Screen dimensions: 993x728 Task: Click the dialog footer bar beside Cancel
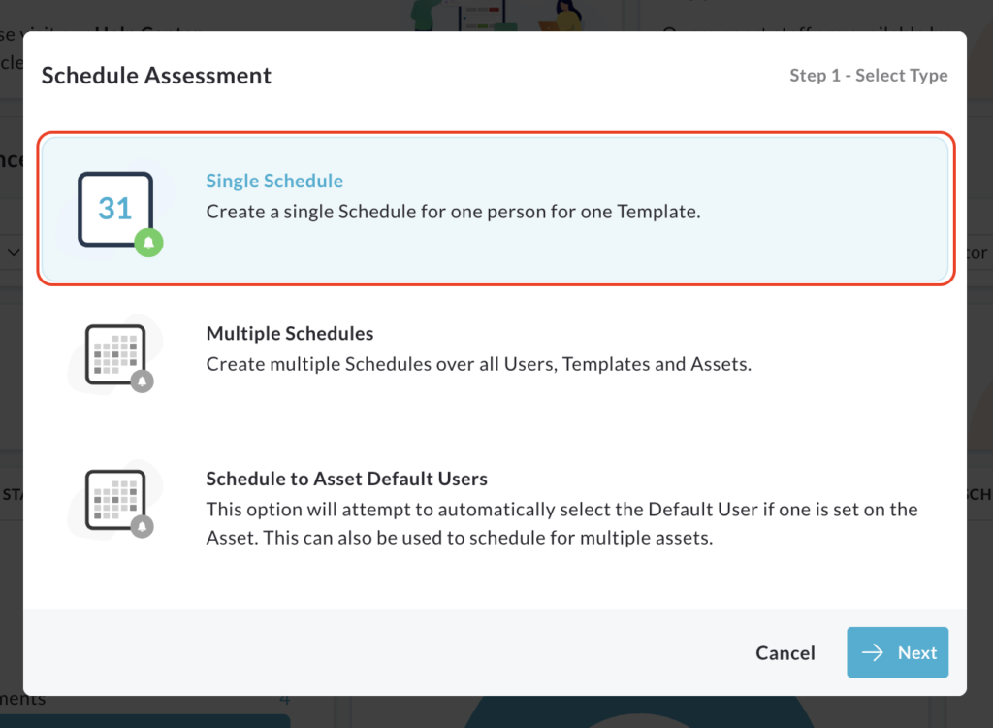(380, 652)
